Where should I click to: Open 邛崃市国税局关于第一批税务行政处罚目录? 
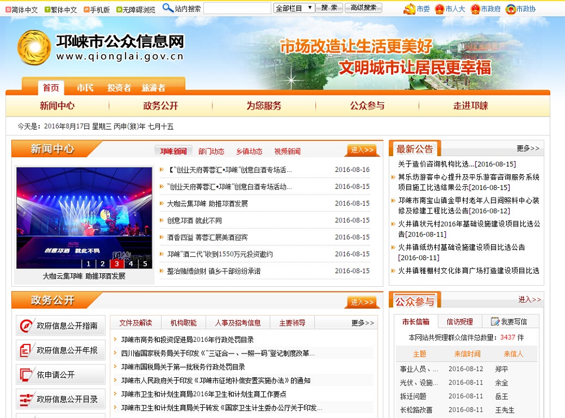pos(183,367)
